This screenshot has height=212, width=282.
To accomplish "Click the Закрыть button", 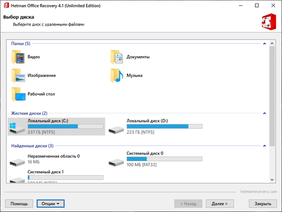I will [x=263, y=204].
